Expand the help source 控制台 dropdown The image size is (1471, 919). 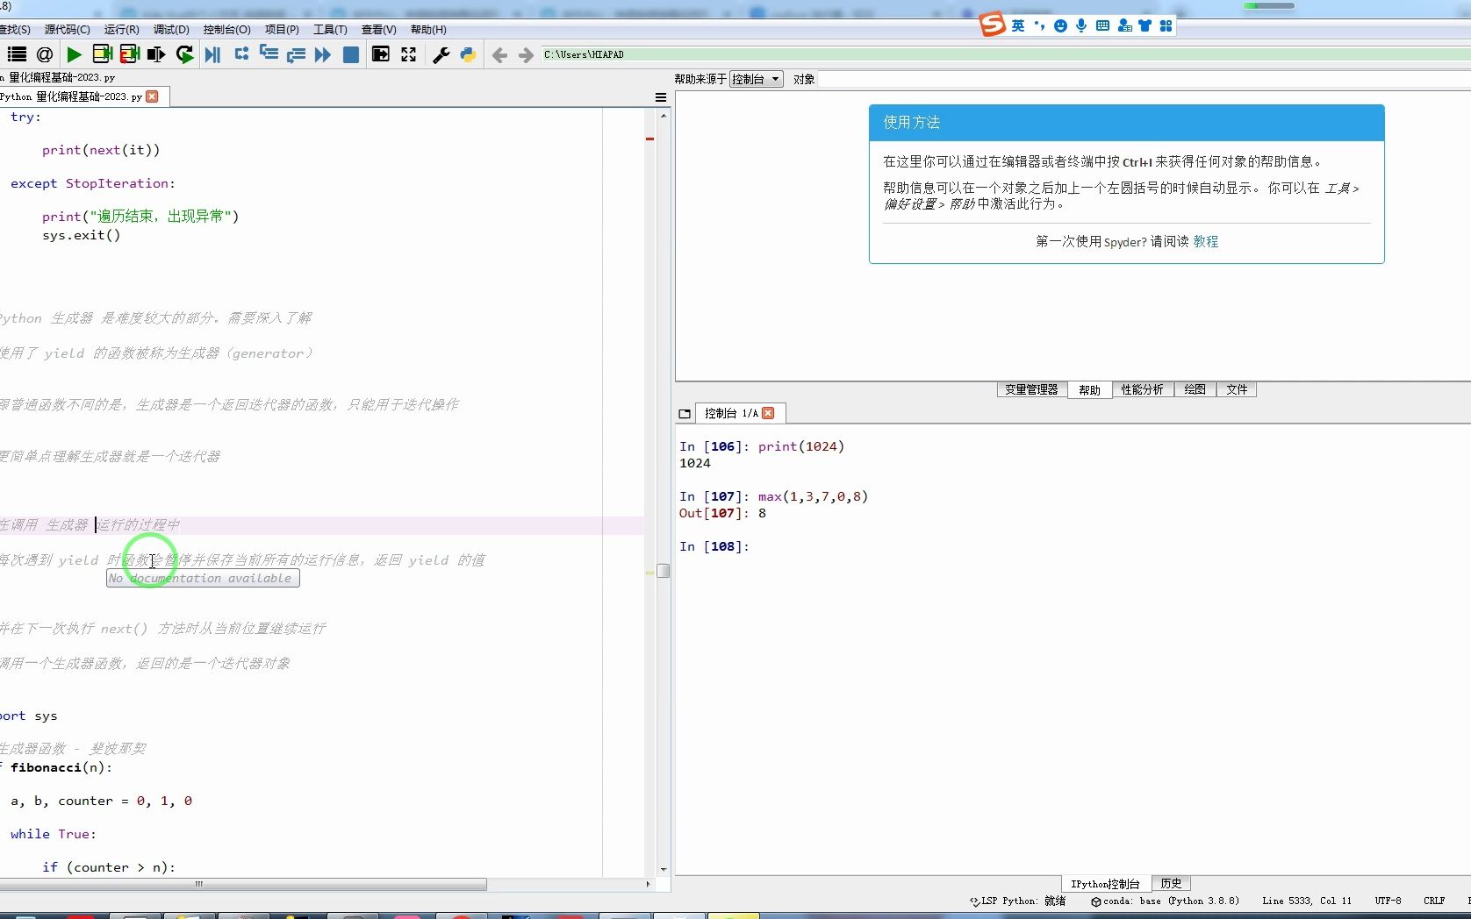[x=756, y=79]
